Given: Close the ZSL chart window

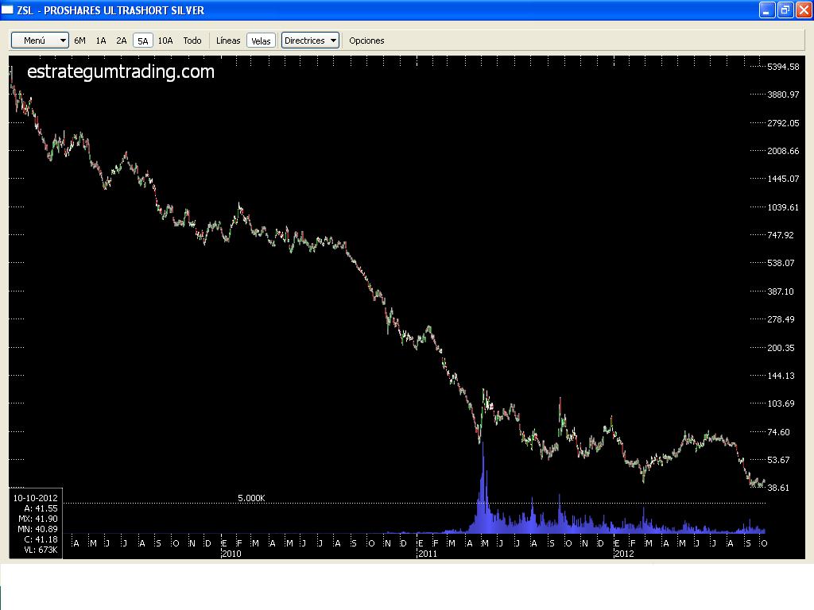Looking at the screenshot, I should tap(804, 10).
